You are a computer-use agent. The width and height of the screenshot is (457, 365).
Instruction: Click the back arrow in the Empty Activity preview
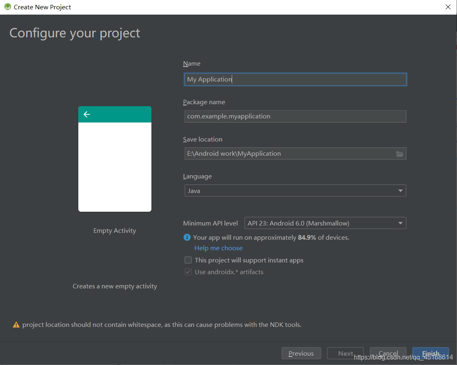86,114
